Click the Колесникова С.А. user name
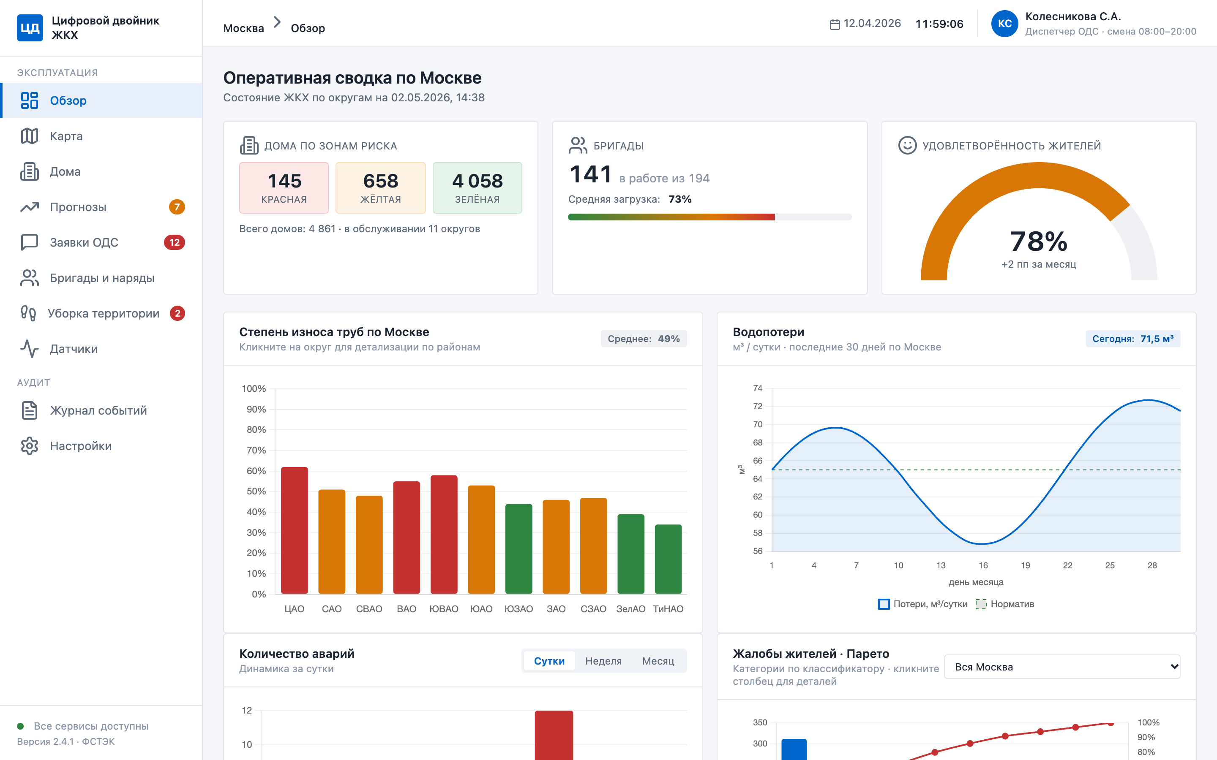The image size is (1217, 760). tap(1073, 16)
